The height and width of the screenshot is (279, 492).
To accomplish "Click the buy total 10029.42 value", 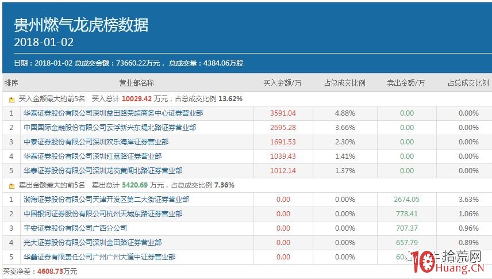I will tap(137, 99).
